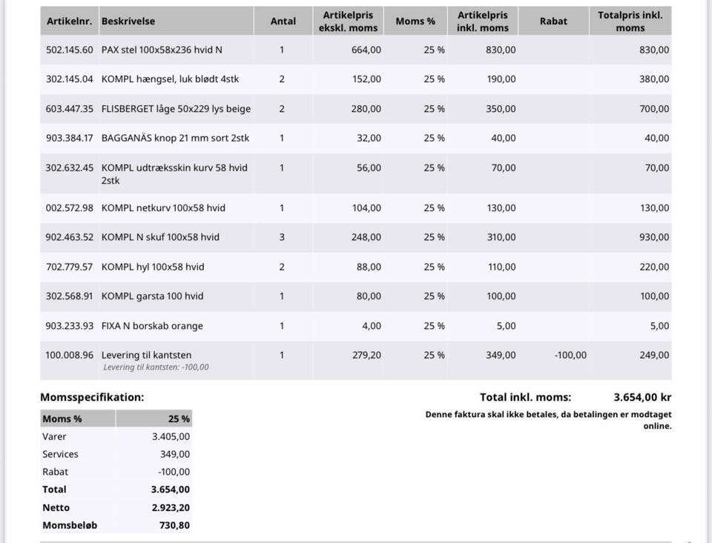Image resolution: width=712 pixels, height=543 pixels.
Task: Select the Levering til kantsten description
Action: (146, 356)
